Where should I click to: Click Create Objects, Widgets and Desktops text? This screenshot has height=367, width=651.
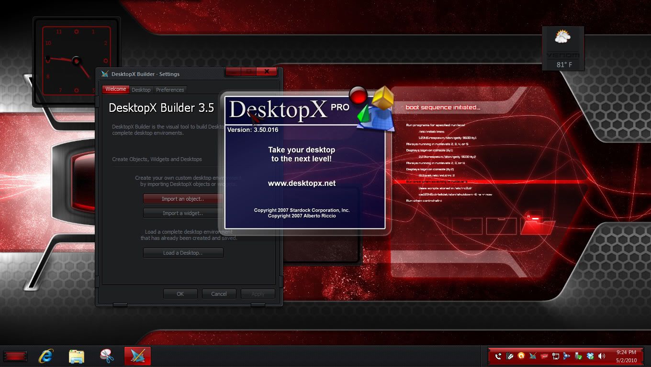click(x=157, y=159)
